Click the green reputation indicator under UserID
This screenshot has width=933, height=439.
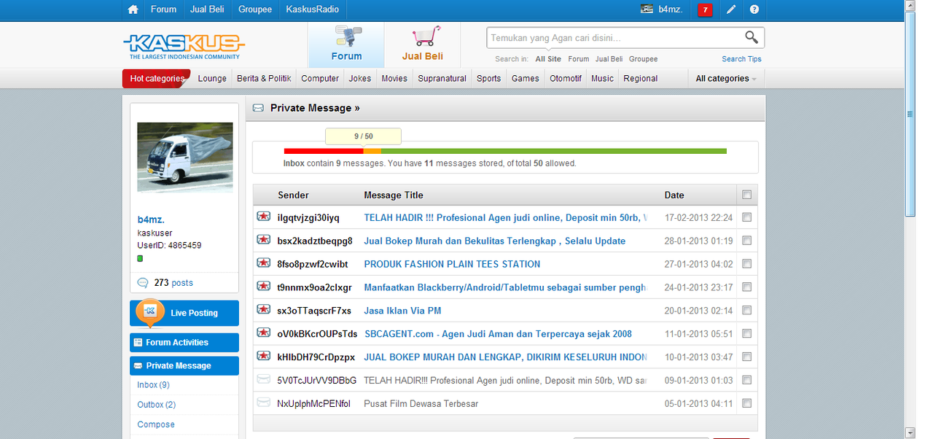pyautogui.click(x=140, y=258)
